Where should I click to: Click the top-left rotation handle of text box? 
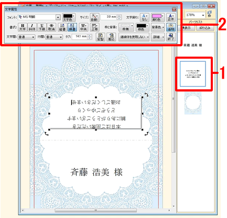[x=46, y=95]
